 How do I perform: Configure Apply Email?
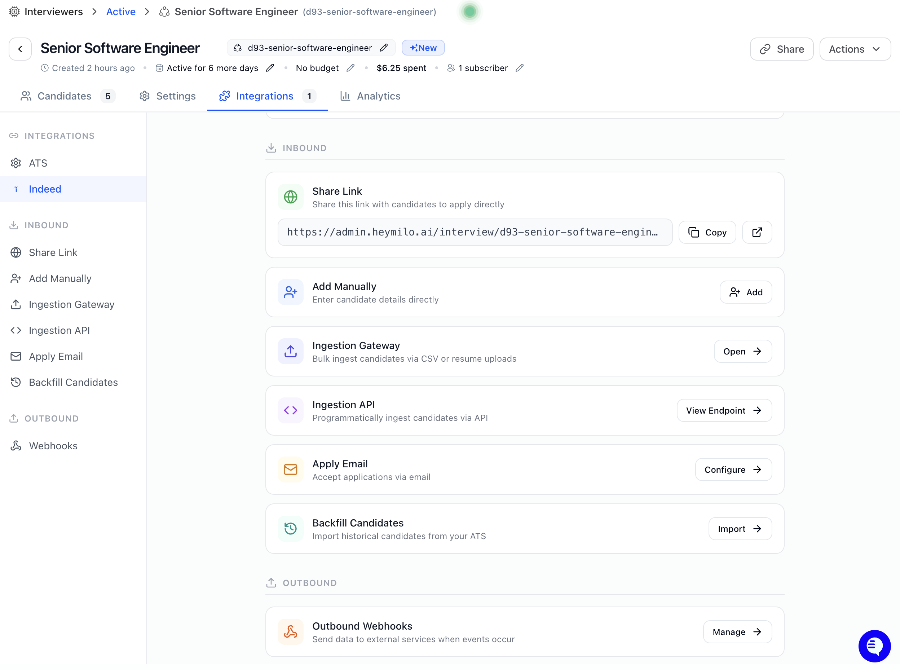tap(733, 470)
